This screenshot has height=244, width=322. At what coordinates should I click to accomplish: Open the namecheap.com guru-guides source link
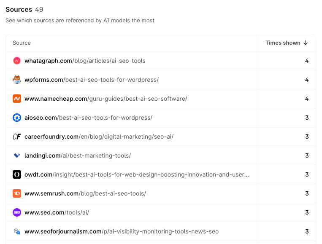point(106,99)
